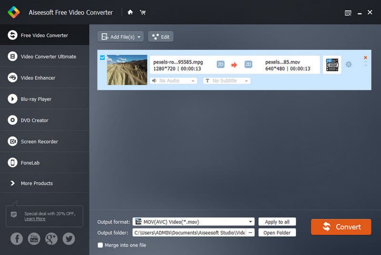This screenshot has width=381, height=255.
Task: Expand the Add File(s) dropdown
Action: tap(139, 37)
